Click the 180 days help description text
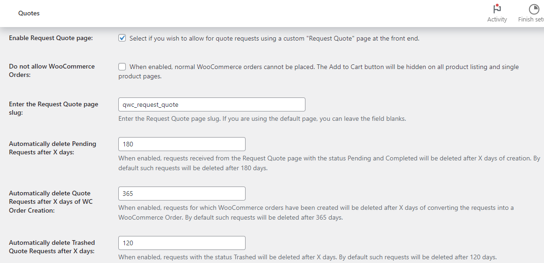Screen dimensions: 544x263 (x=327, y=163)
